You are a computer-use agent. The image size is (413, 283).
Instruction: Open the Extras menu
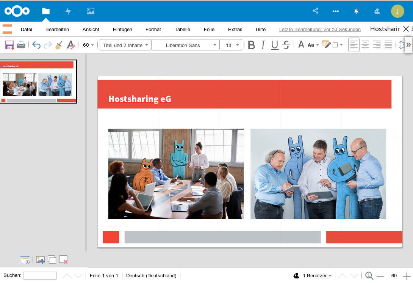(x=235, y=30)
